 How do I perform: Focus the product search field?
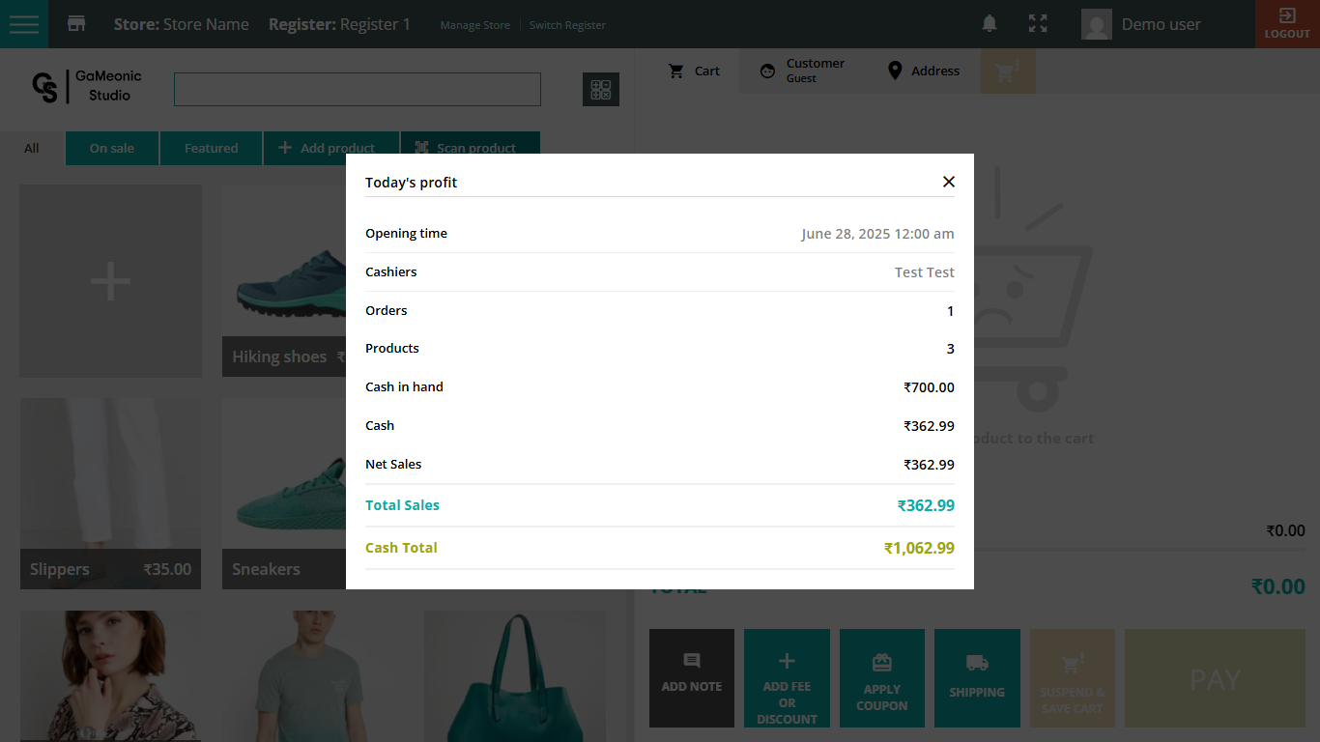click(x=357, y=89)
